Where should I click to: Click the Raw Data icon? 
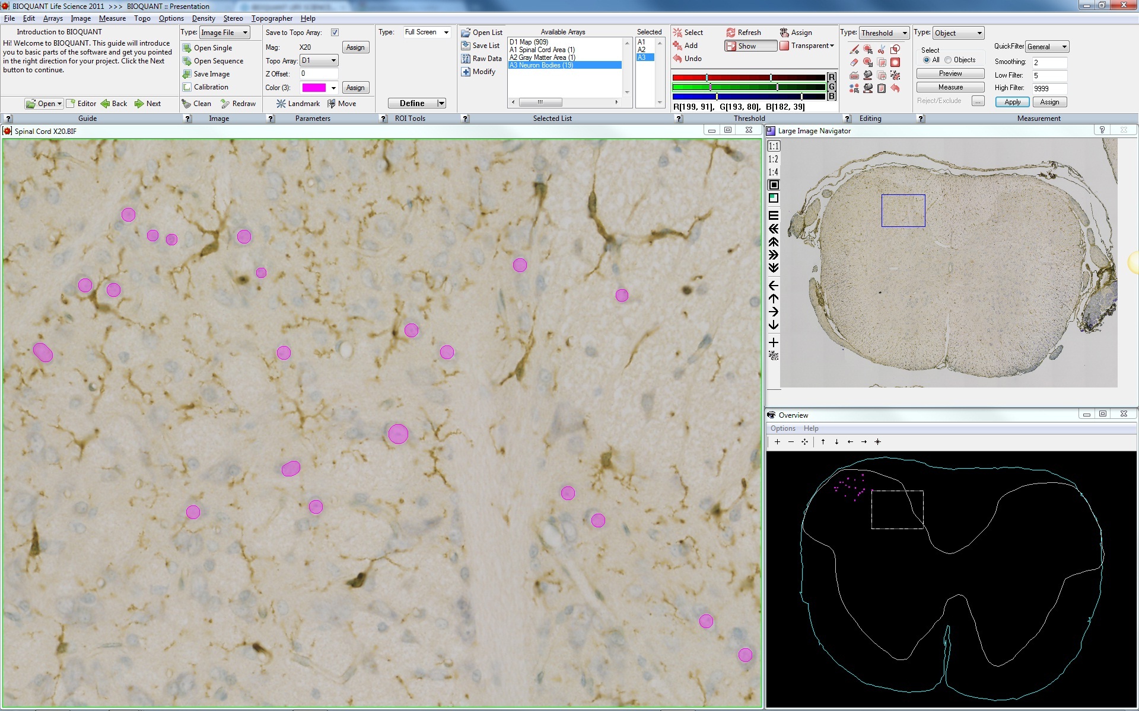point(466,59)
